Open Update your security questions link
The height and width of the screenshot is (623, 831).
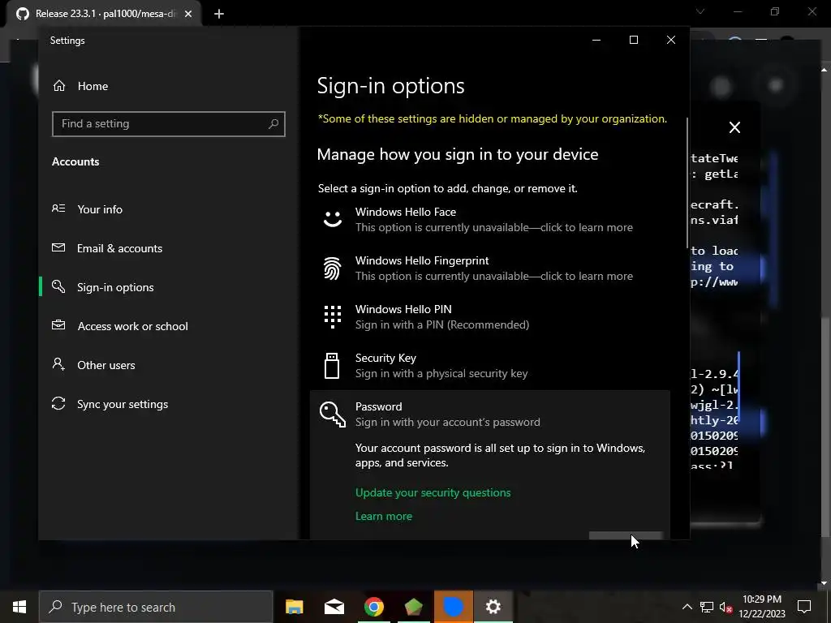coord(433,492)
